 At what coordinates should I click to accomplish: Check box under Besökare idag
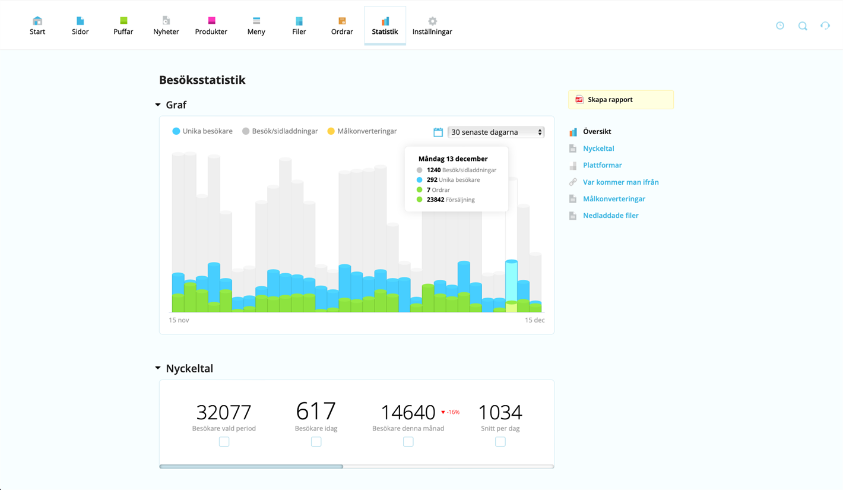[316, 442]
